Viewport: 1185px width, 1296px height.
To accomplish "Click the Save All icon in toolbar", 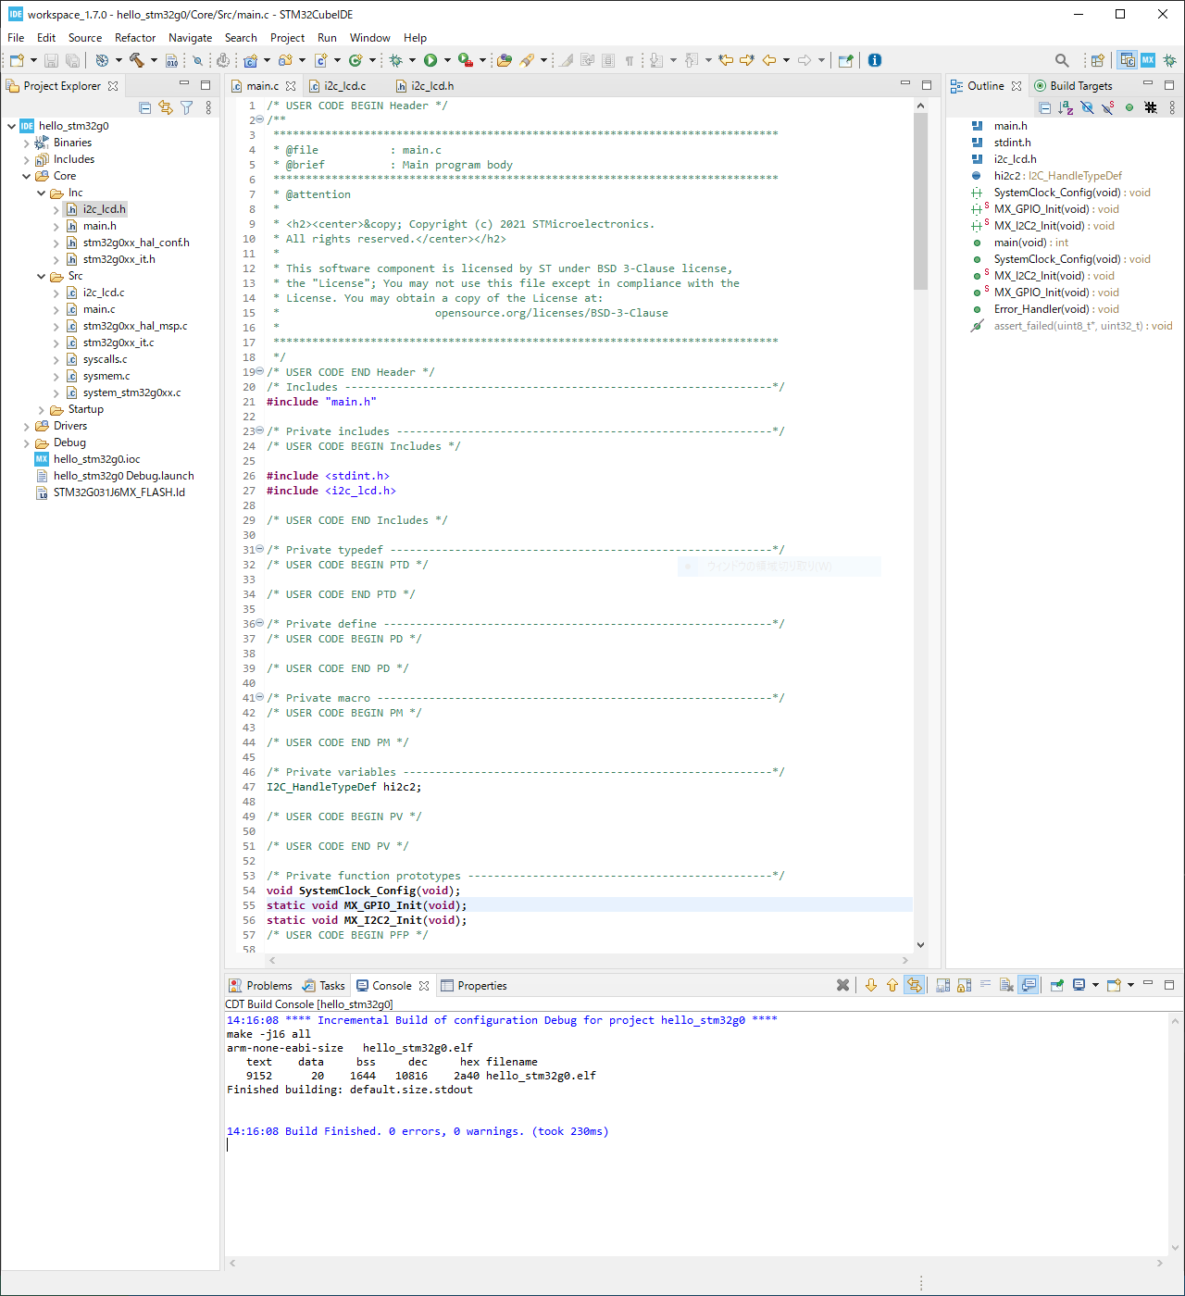I will click(x=72, y=60).
